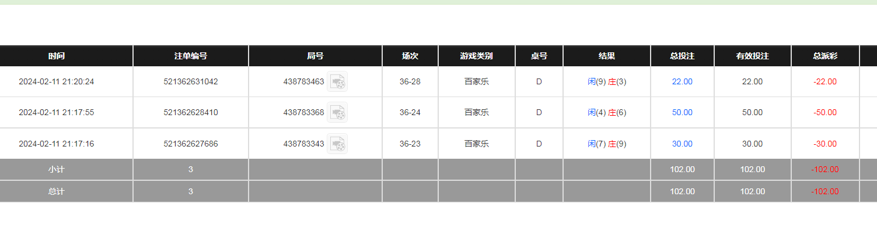
Task: Open the blue 22.00 total bet link
Action: pyautogui.click(x=682, y=82)
